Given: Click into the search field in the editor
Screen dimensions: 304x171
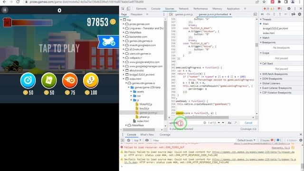Looking at the screenshot, I should (x=185, y=123).
